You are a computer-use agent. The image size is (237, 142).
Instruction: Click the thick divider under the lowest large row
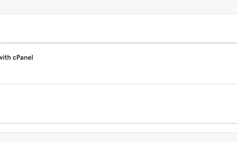[118, 123]
